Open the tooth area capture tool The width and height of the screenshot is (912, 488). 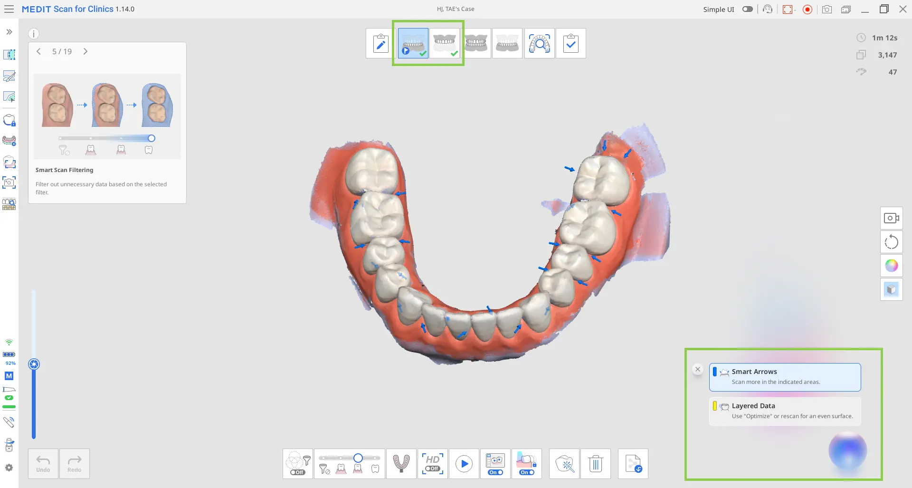pos(9,162)
